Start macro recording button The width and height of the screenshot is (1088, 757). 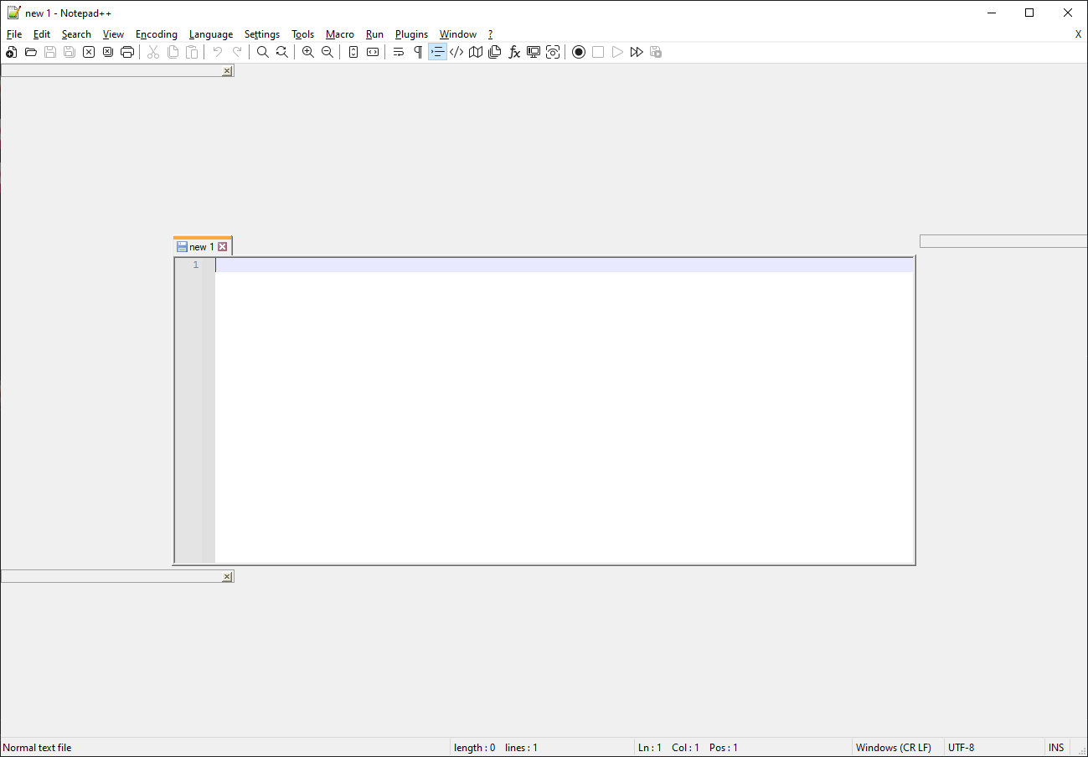[x=579, y=52]
